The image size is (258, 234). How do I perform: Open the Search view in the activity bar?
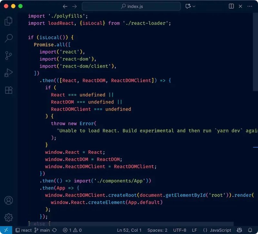coord(9,38)
